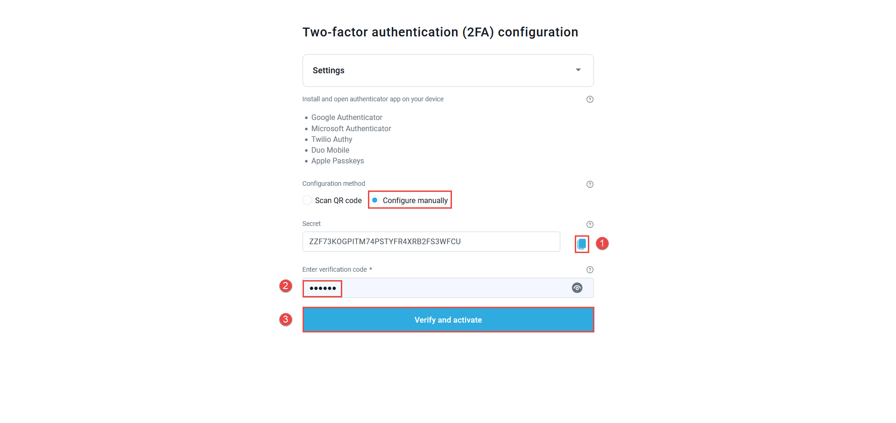
Task: Show the hidden verification code
Action: [577, 288]
